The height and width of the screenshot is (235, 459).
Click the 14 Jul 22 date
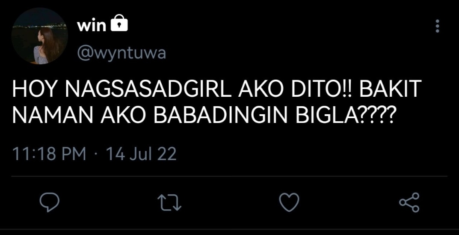tap(141, 154)
